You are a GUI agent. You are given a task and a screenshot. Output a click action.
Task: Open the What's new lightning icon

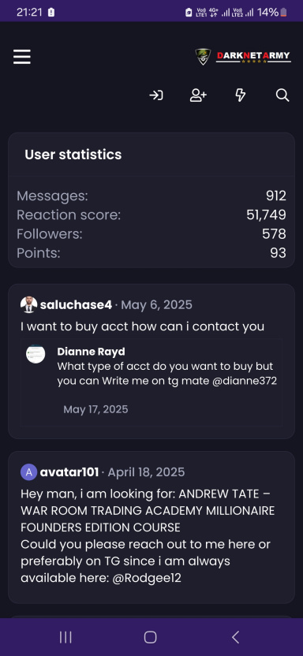click(x=240, y=95)
